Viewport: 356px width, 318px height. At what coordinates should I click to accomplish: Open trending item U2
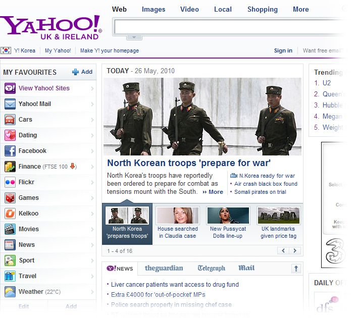tap(327, 83)
